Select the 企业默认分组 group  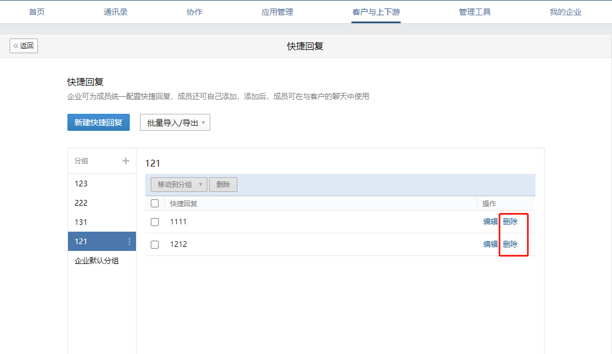tap(97, 261)
